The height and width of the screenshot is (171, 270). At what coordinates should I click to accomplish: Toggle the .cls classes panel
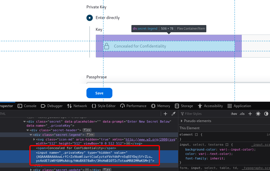coord(242,114)
